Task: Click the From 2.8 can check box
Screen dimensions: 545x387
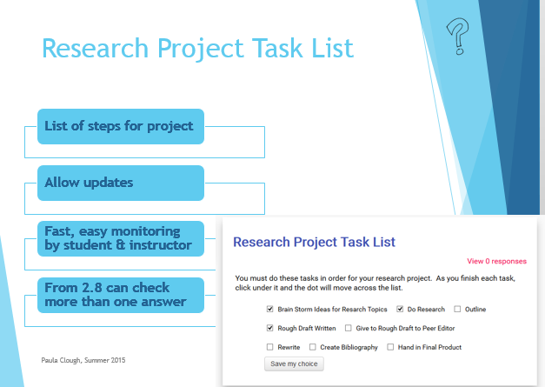Action: click(x=120, y=295)
